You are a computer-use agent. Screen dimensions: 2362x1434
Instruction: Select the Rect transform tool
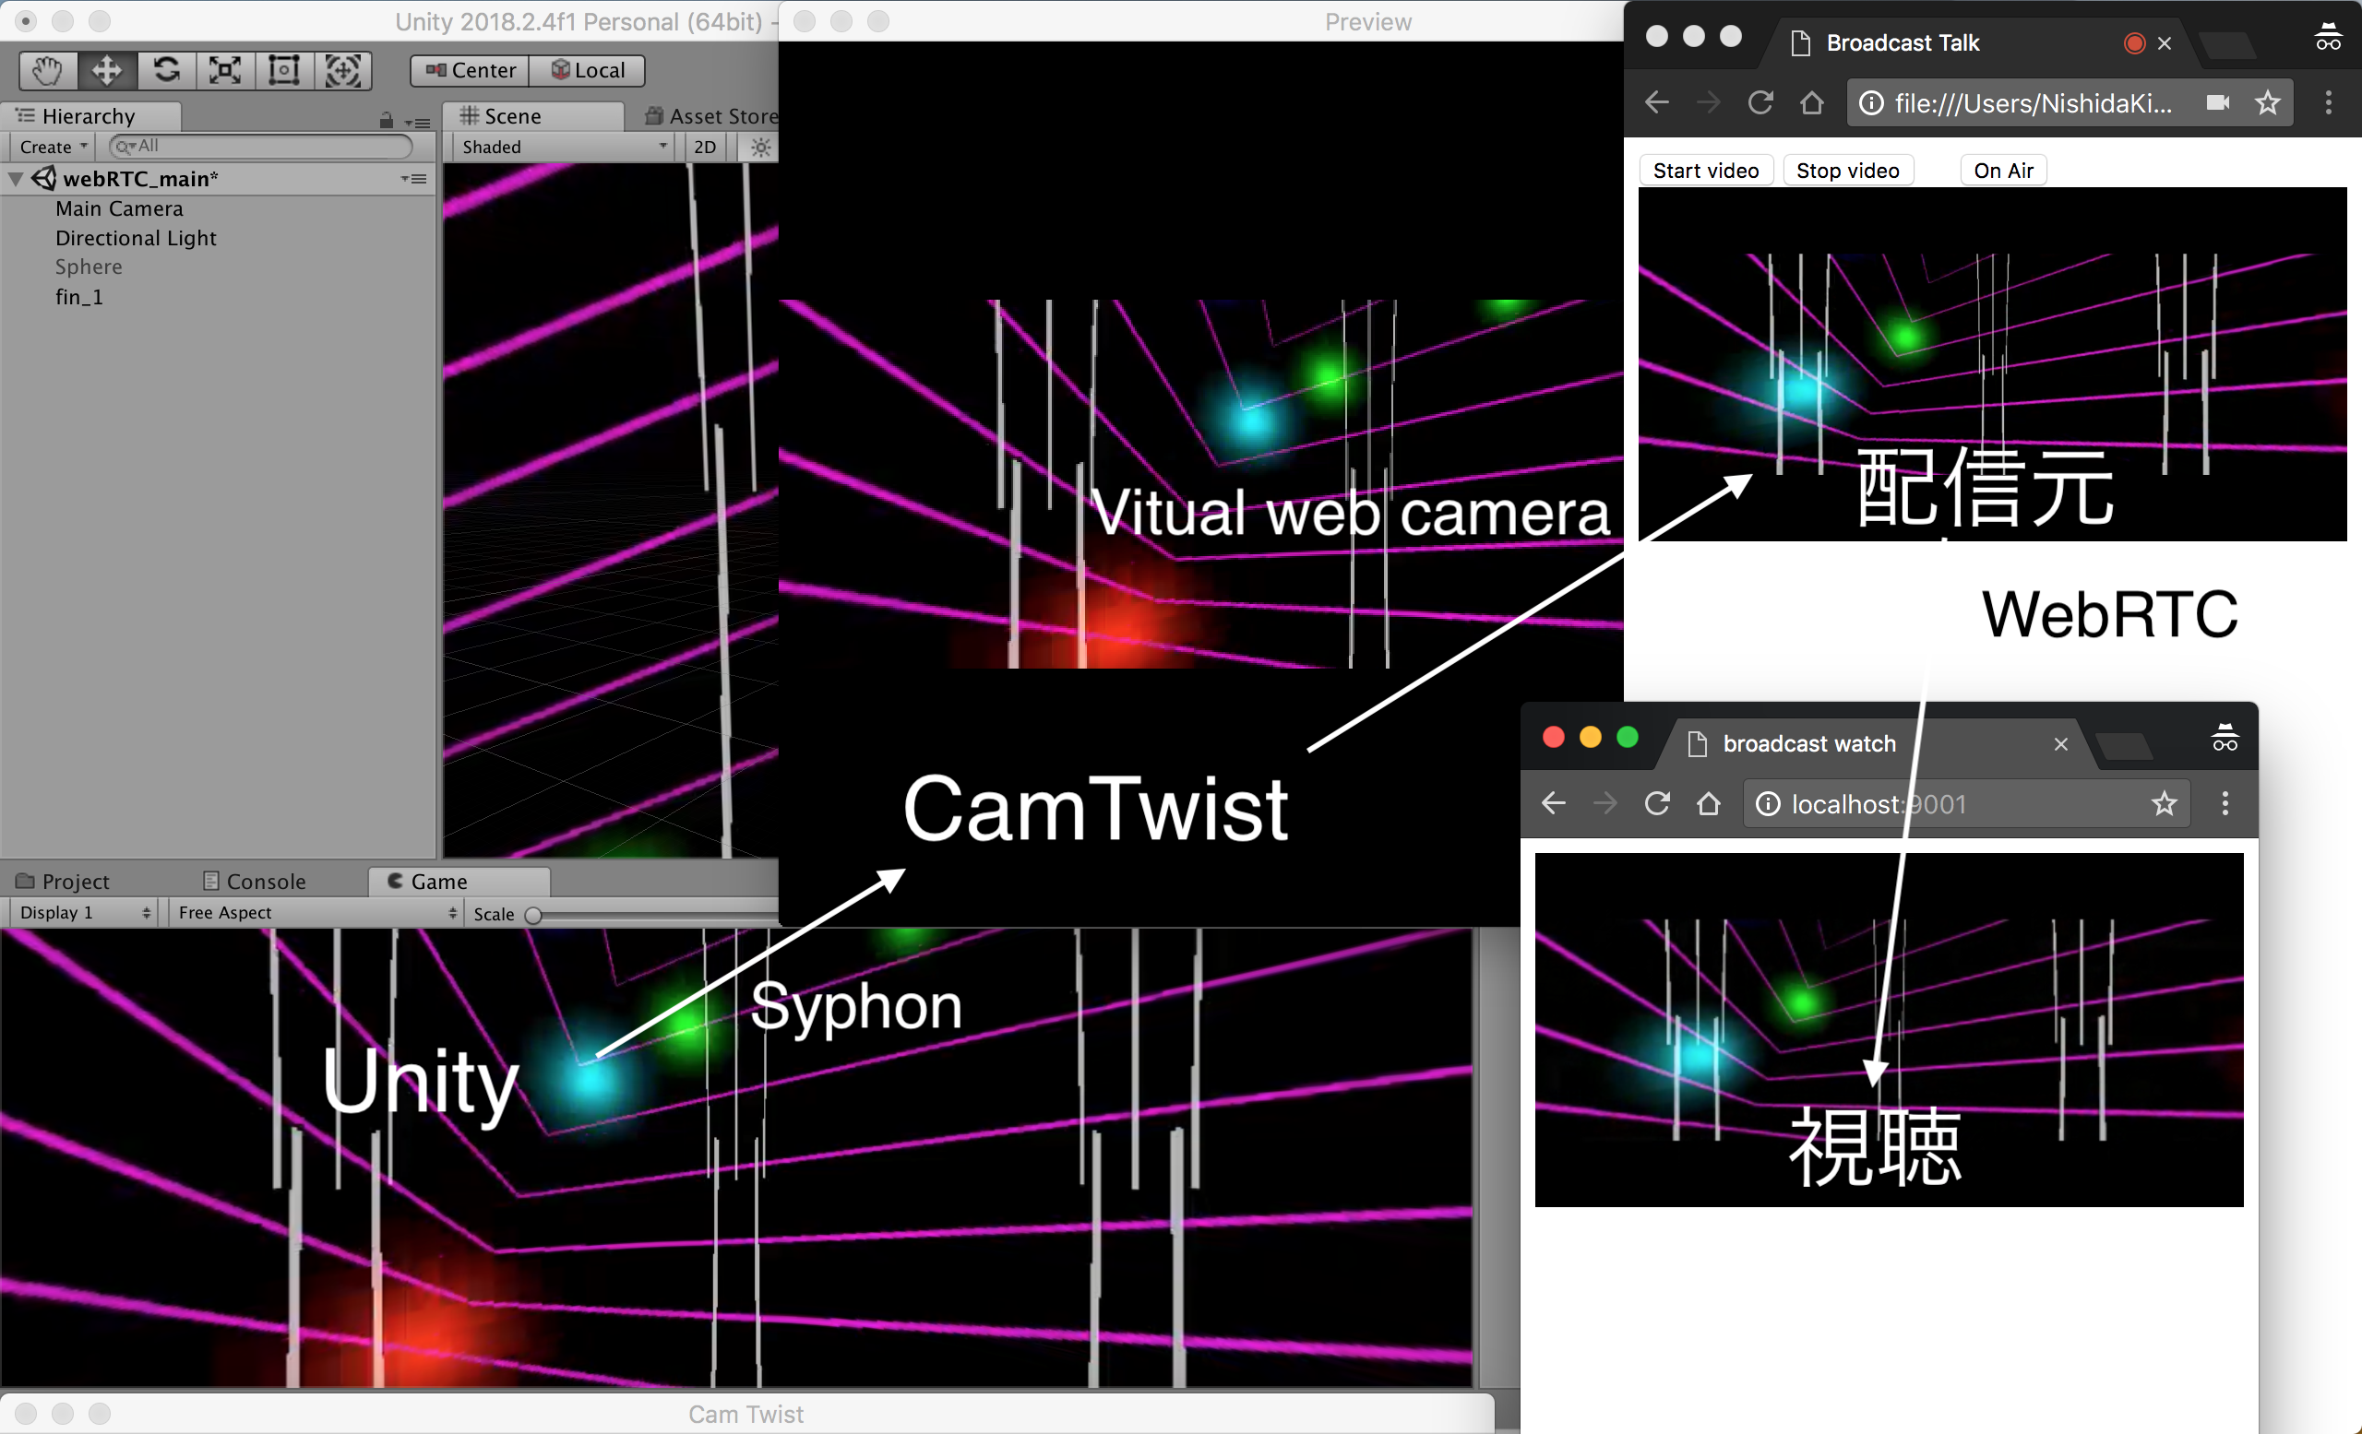point(284,70)
